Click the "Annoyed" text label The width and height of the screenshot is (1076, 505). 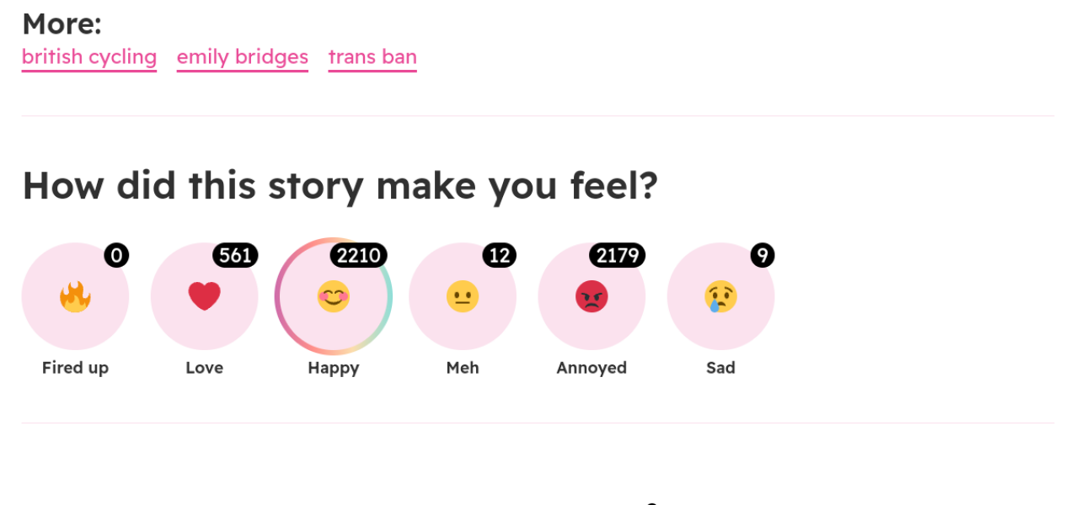click(592, 368)
